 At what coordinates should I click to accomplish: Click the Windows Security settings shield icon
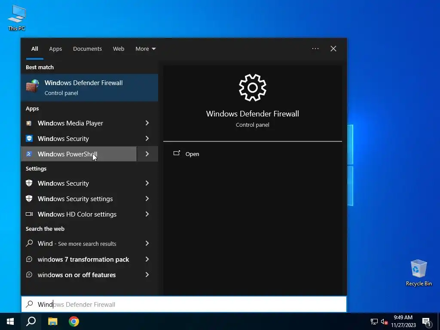29,199
